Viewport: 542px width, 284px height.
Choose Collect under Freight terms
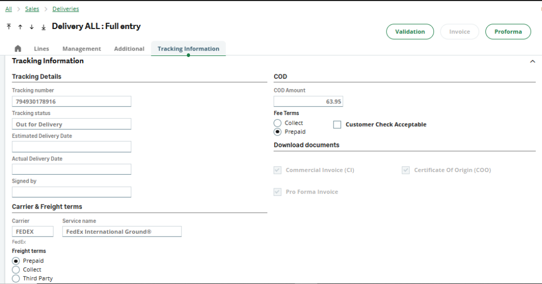[x=16, y=270]
